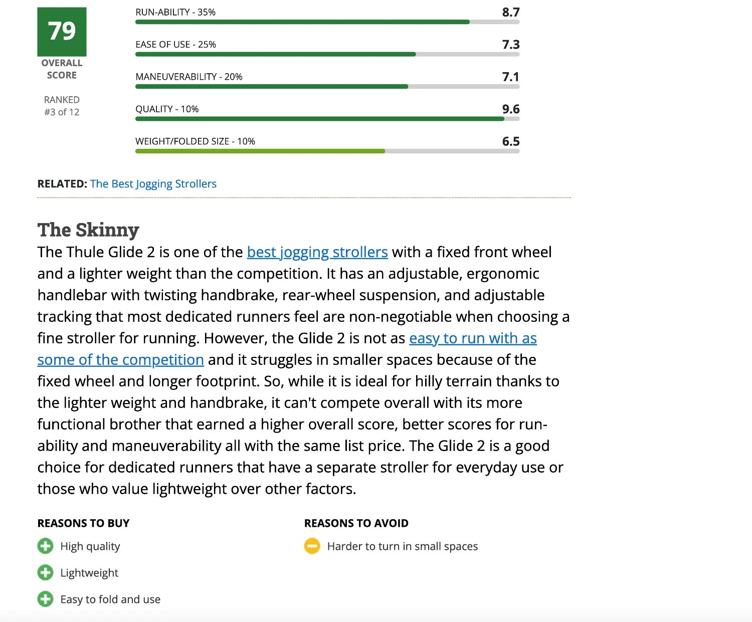Click the Ease of Use score bar
Screen dimensions: 752x622
(327, 54)
